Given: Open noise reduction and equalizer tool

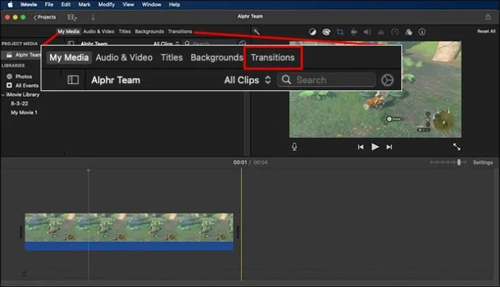Looking at the screenshot, I should (381, 32).
